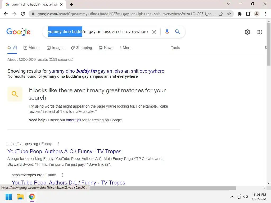Click the browser back arrow

pyautogui.click(x=6, y=14)
